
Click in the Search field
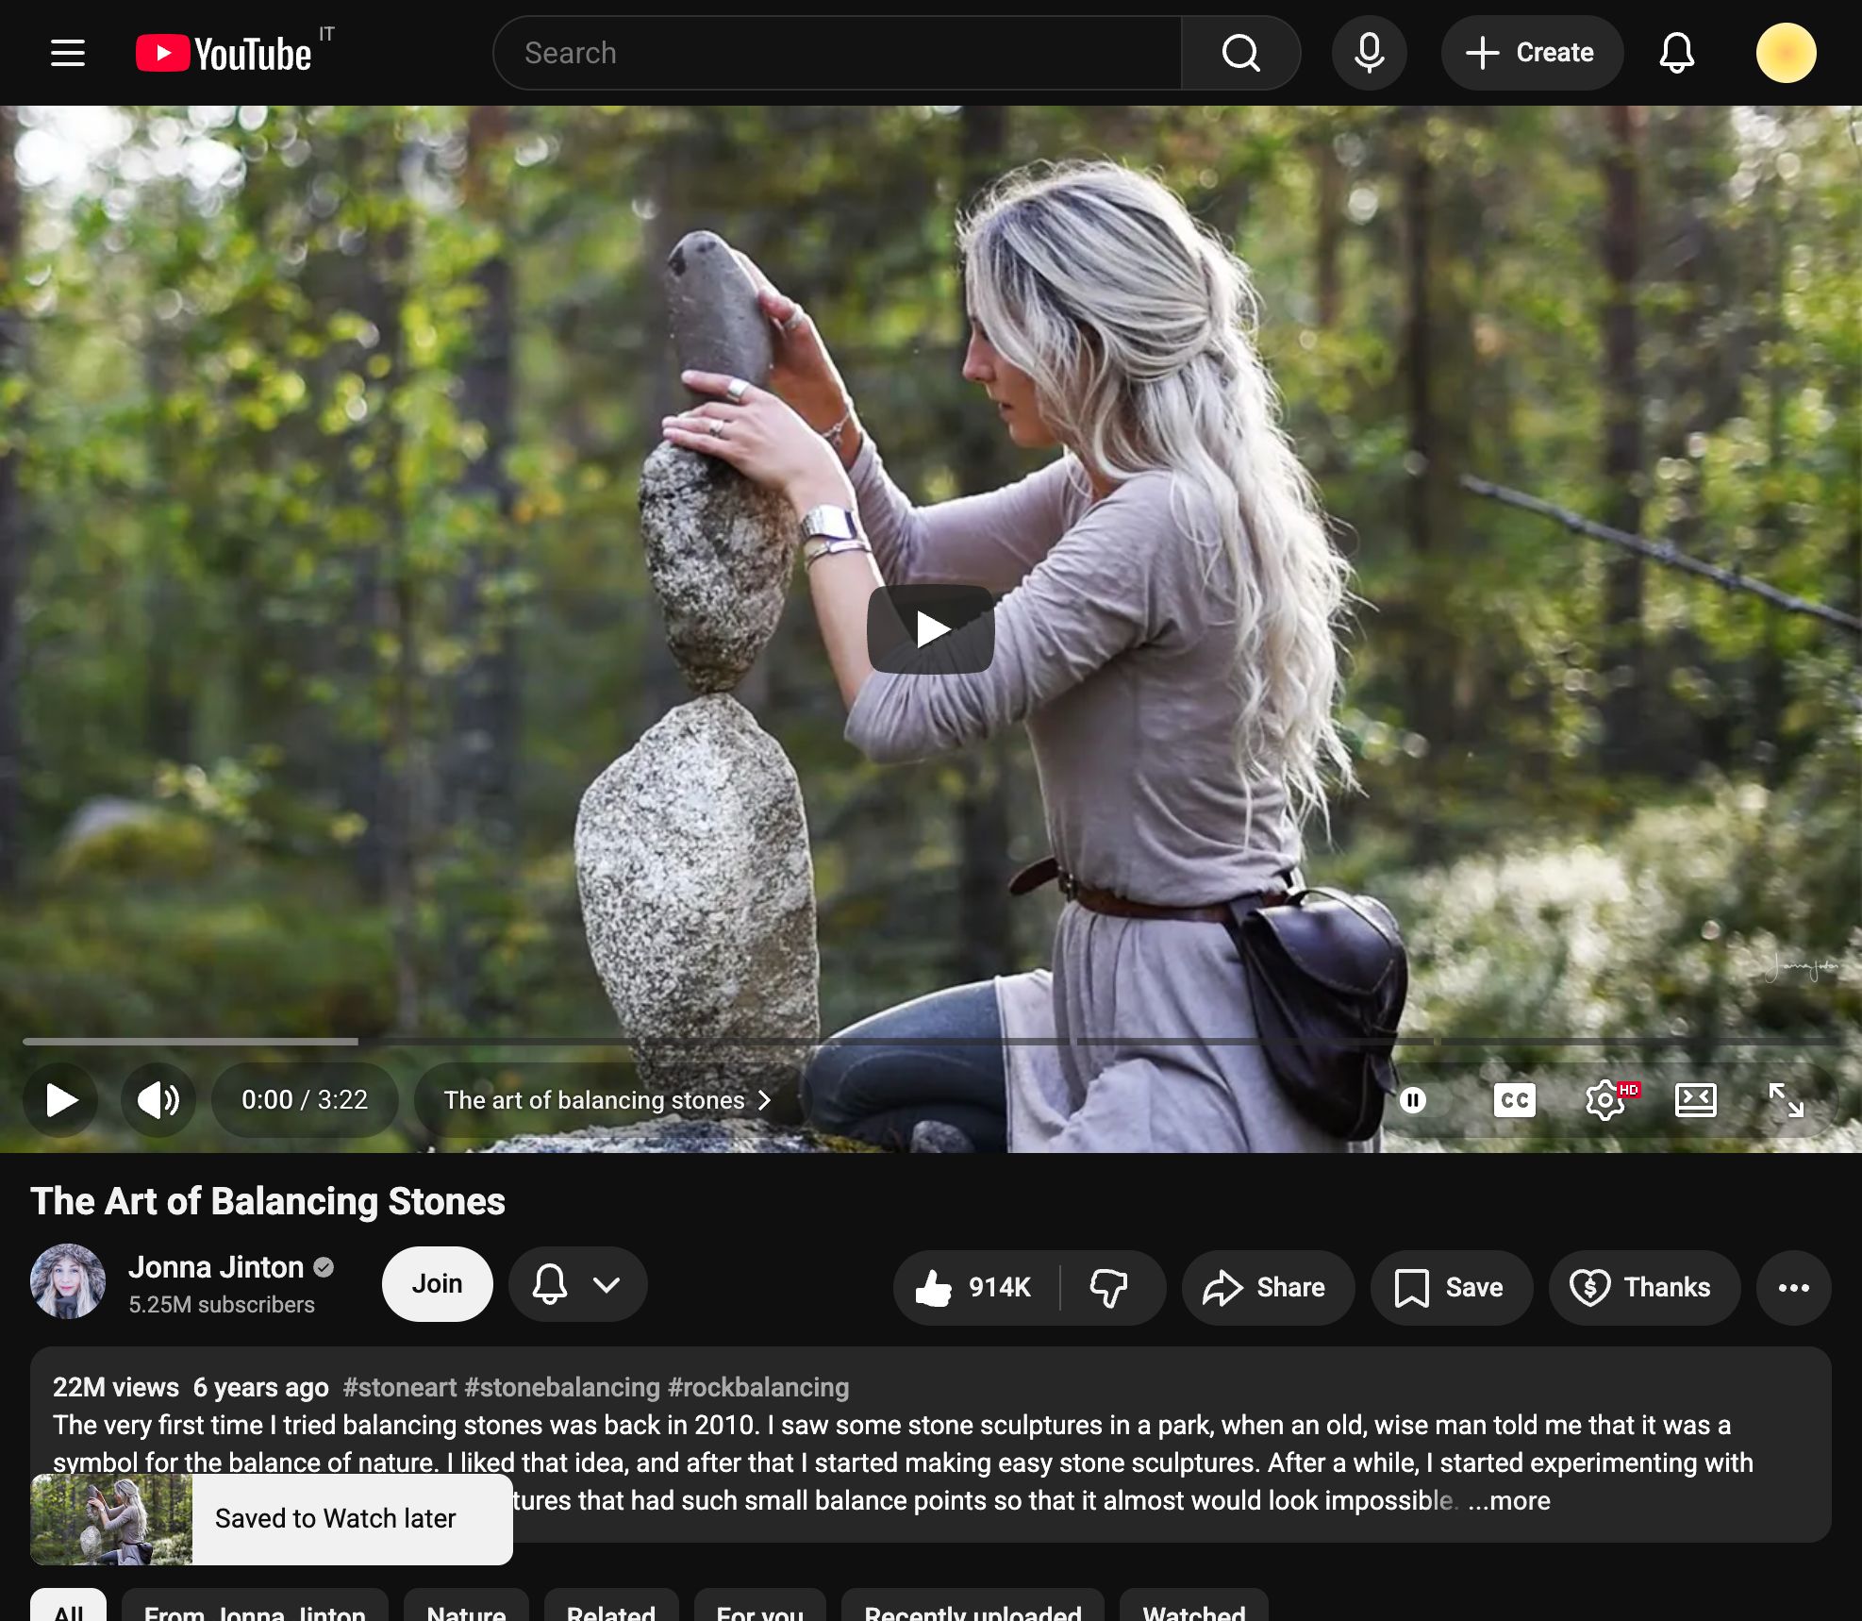pyautogui.click(x=838, y=53)
